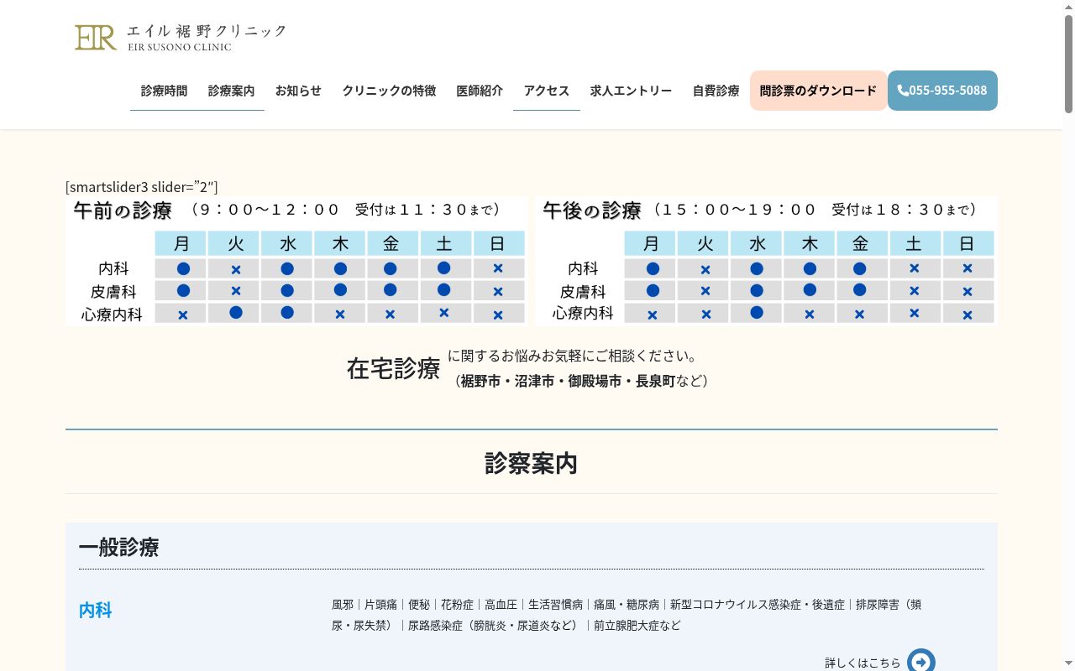Open the 診療時間 menu item
The height and width of the screenshot is (671, 1075).
point(164,91)
